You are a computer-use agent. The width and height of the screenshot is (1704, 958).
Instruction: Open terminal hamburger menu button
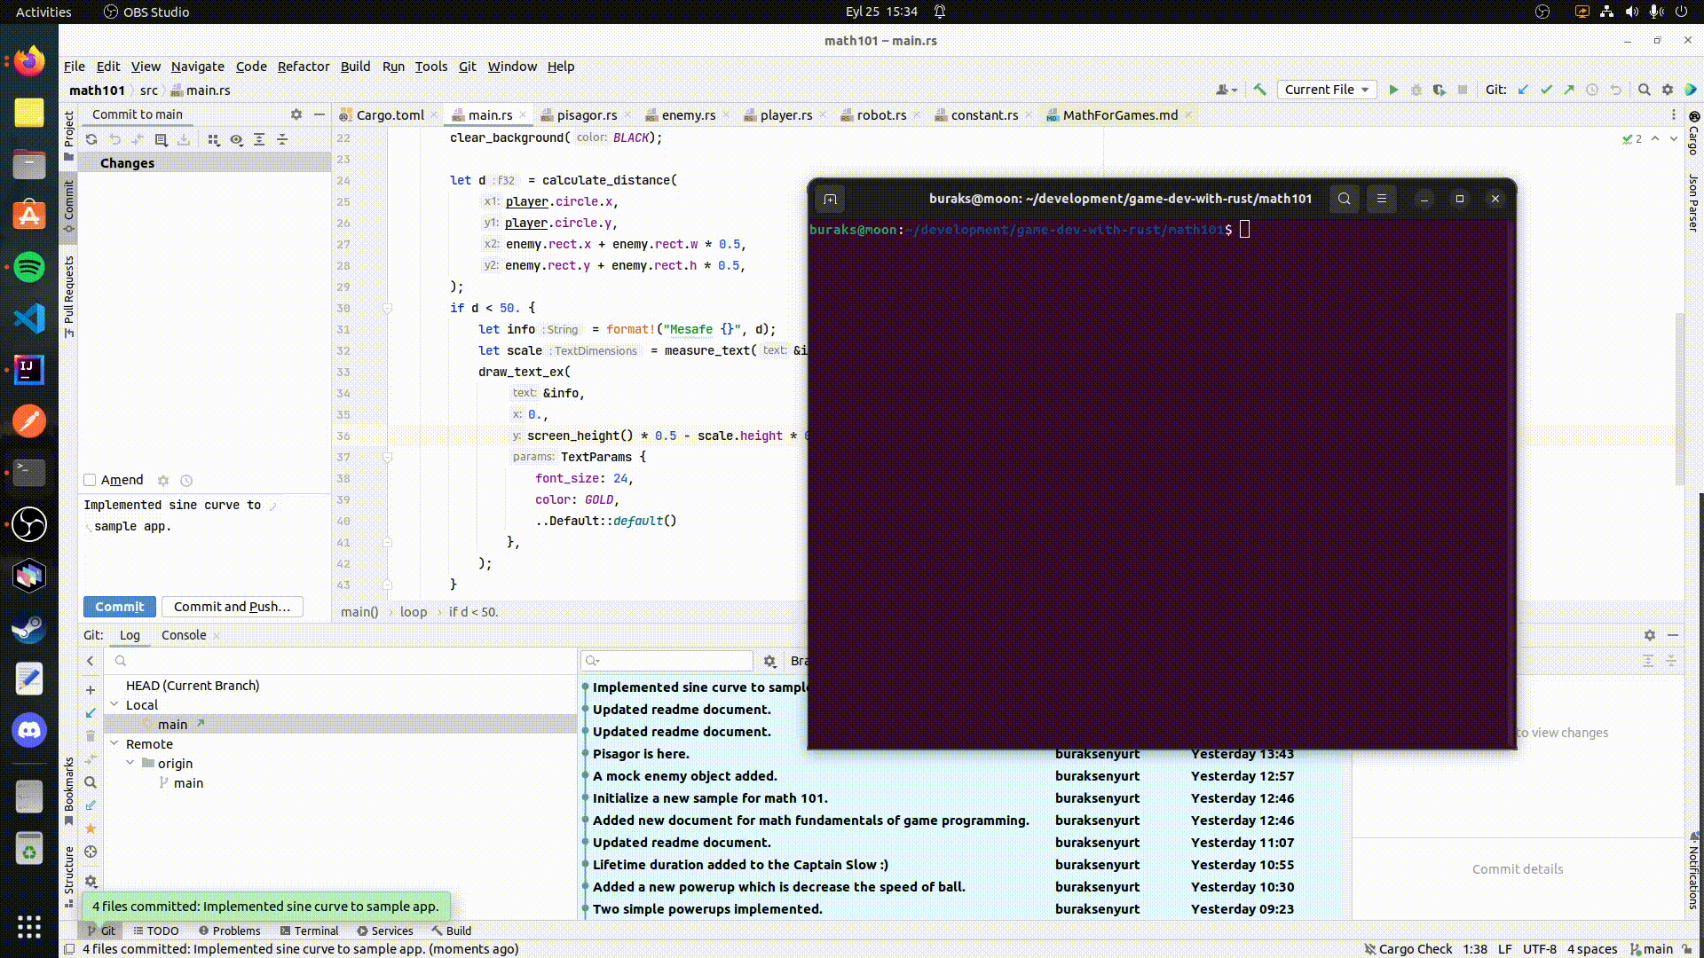(1381, 199)
